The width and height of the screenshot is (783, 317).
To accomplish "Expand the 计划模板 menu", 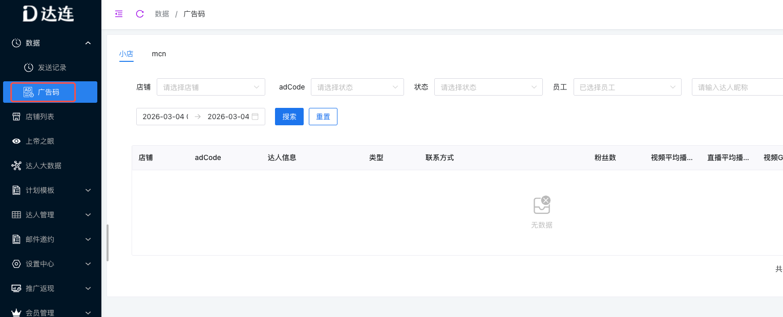I will tap(50, 190).
